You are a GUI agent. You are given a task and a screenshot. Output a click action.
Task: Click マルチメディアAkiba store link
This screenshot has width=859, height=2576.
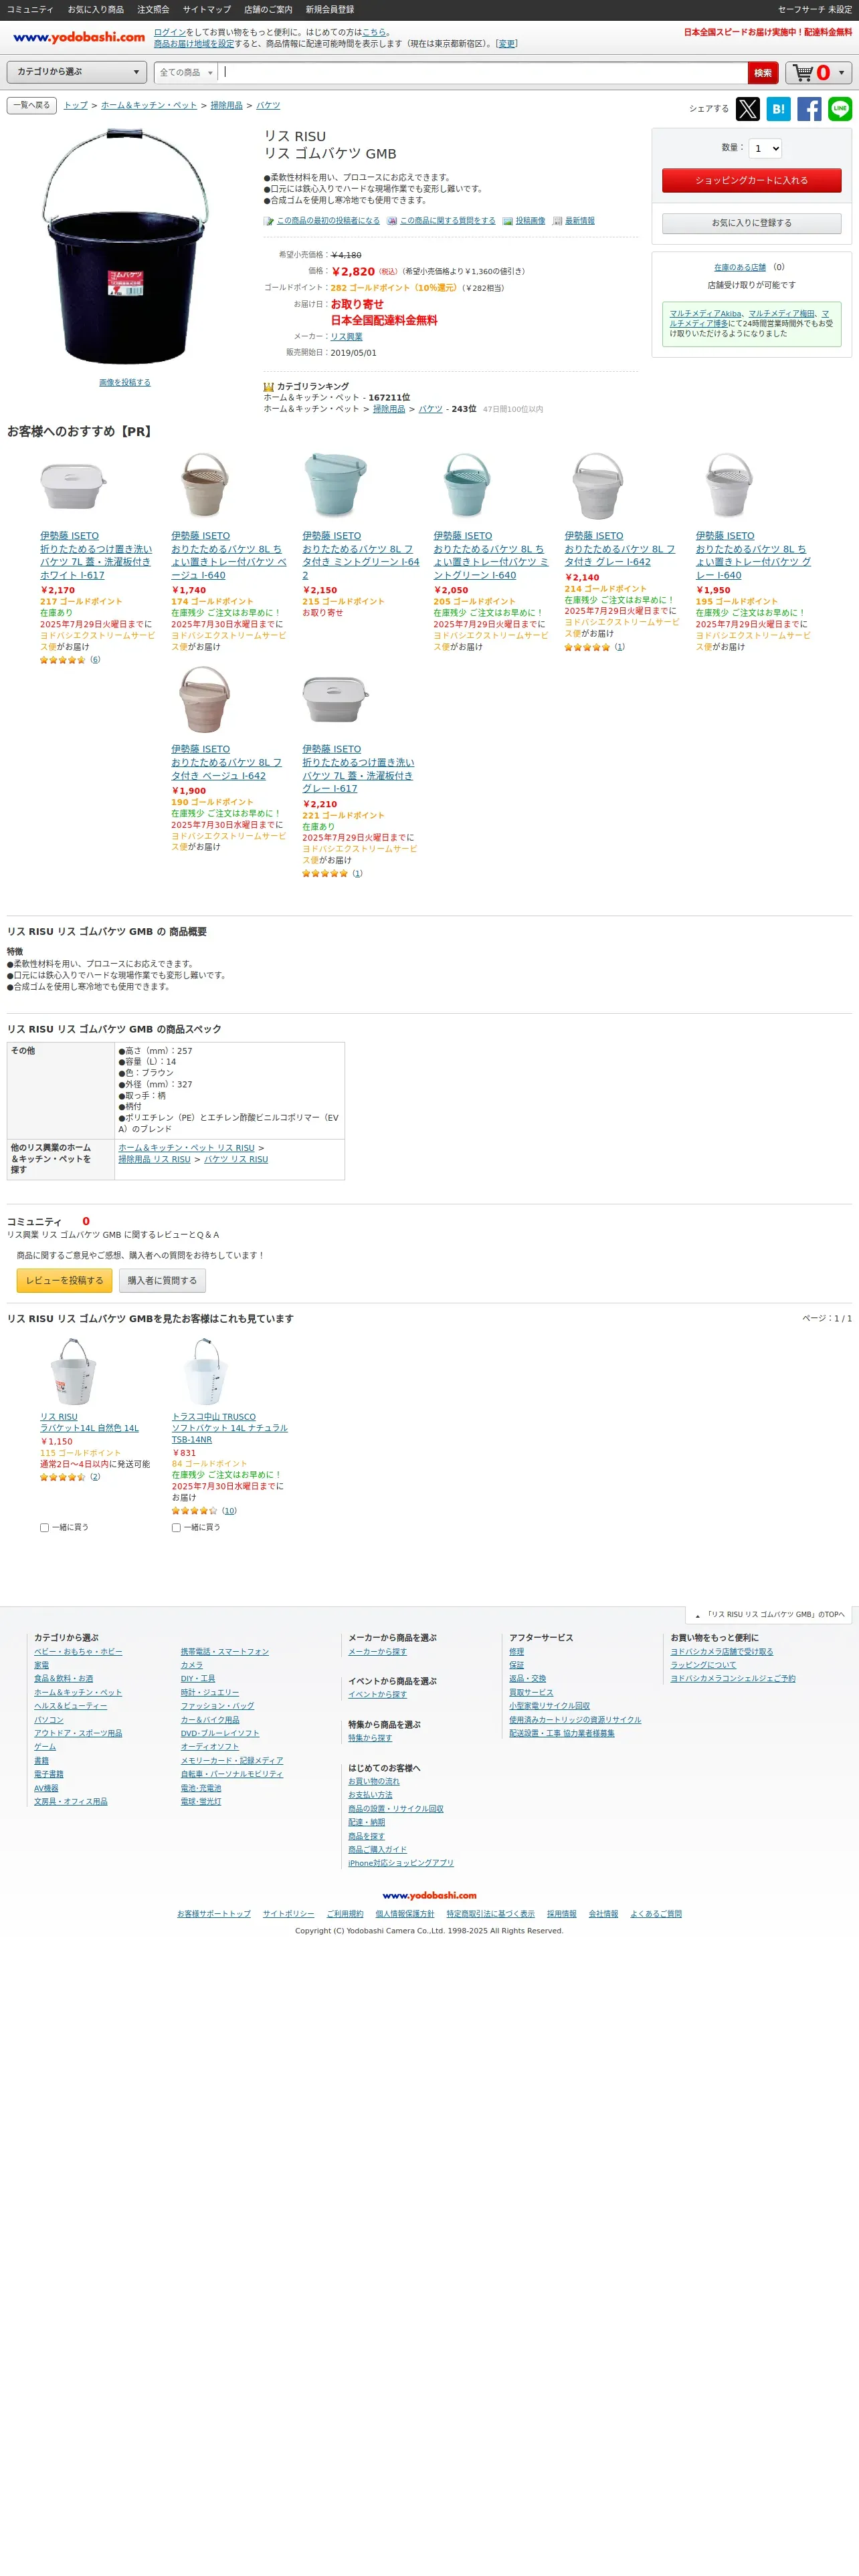click(705, 313)
